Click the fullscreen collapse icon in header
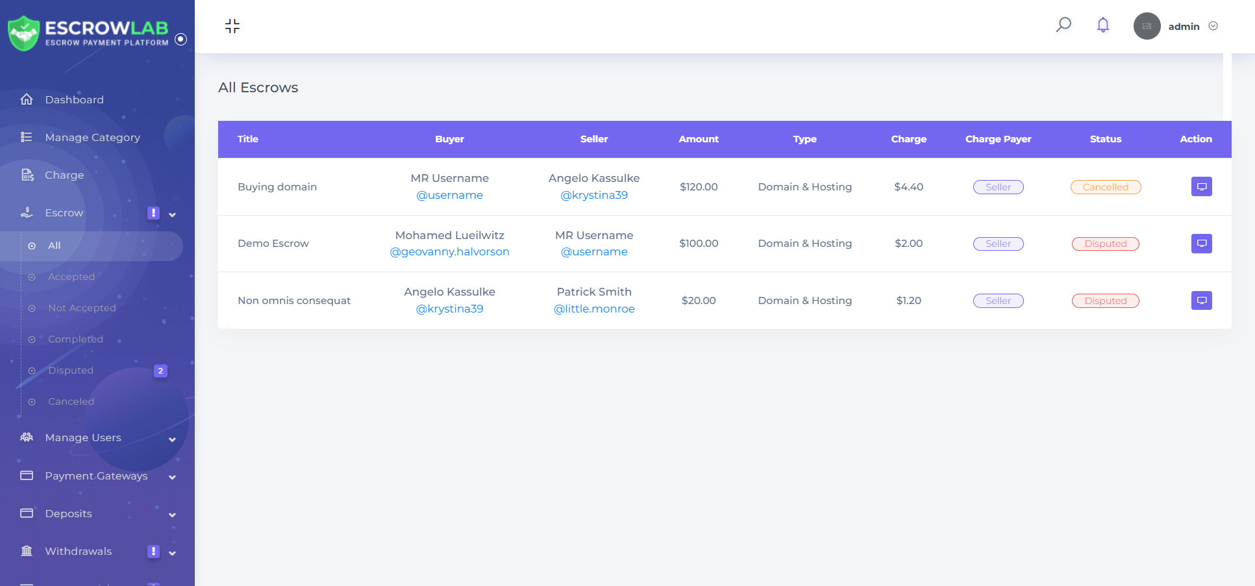The image size is (1255, 586). [x=232, y=26]
